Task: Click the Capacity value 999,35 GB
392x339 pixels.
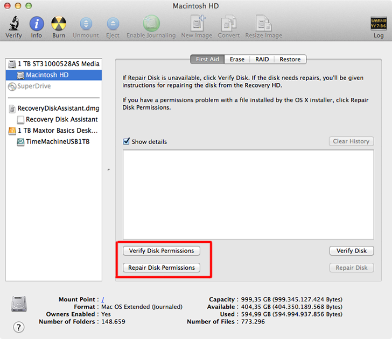Action: pos(292,299)
